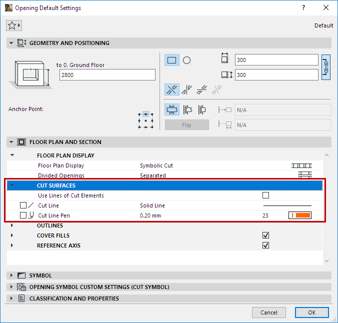Image resolution: width=338 pixels, height=323 pixels.
Task: Click the Cut Line Pen icon
Action: coord(31,215)
